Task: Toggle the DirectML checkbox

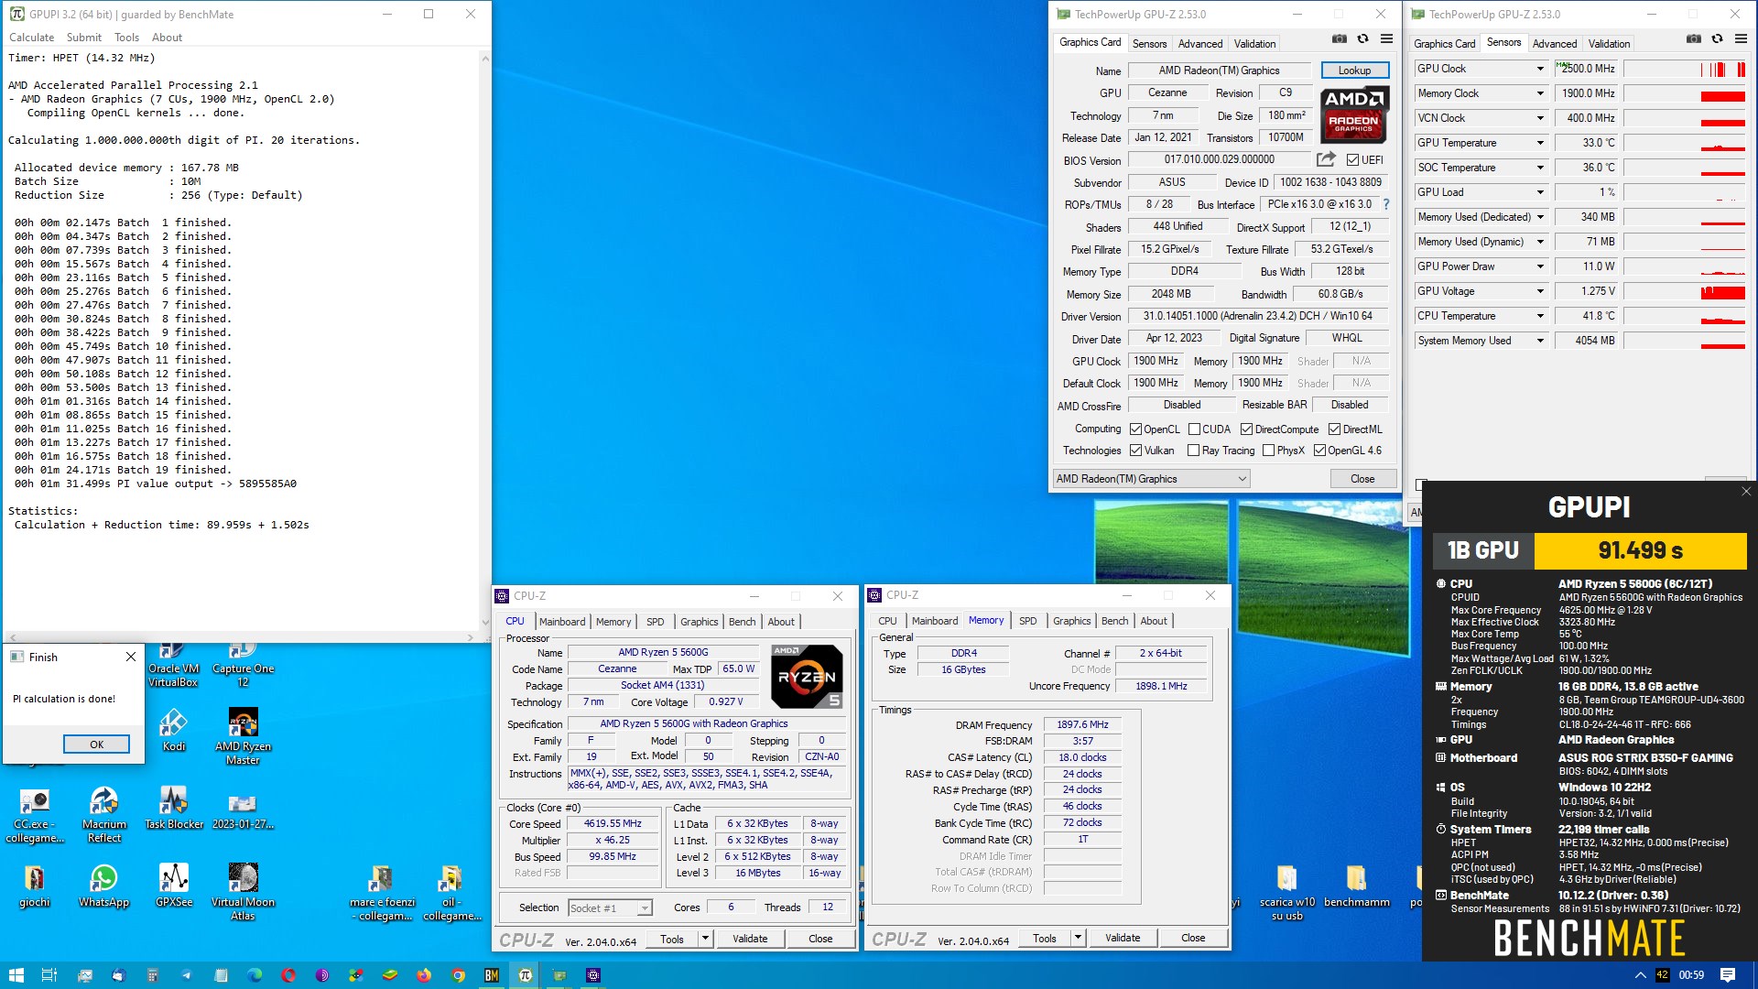Action: [1335, 429]
